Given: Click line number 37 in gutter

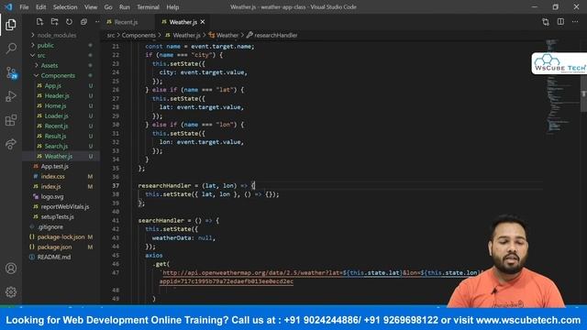Looking at the screenshot, I should coord(116,185).
